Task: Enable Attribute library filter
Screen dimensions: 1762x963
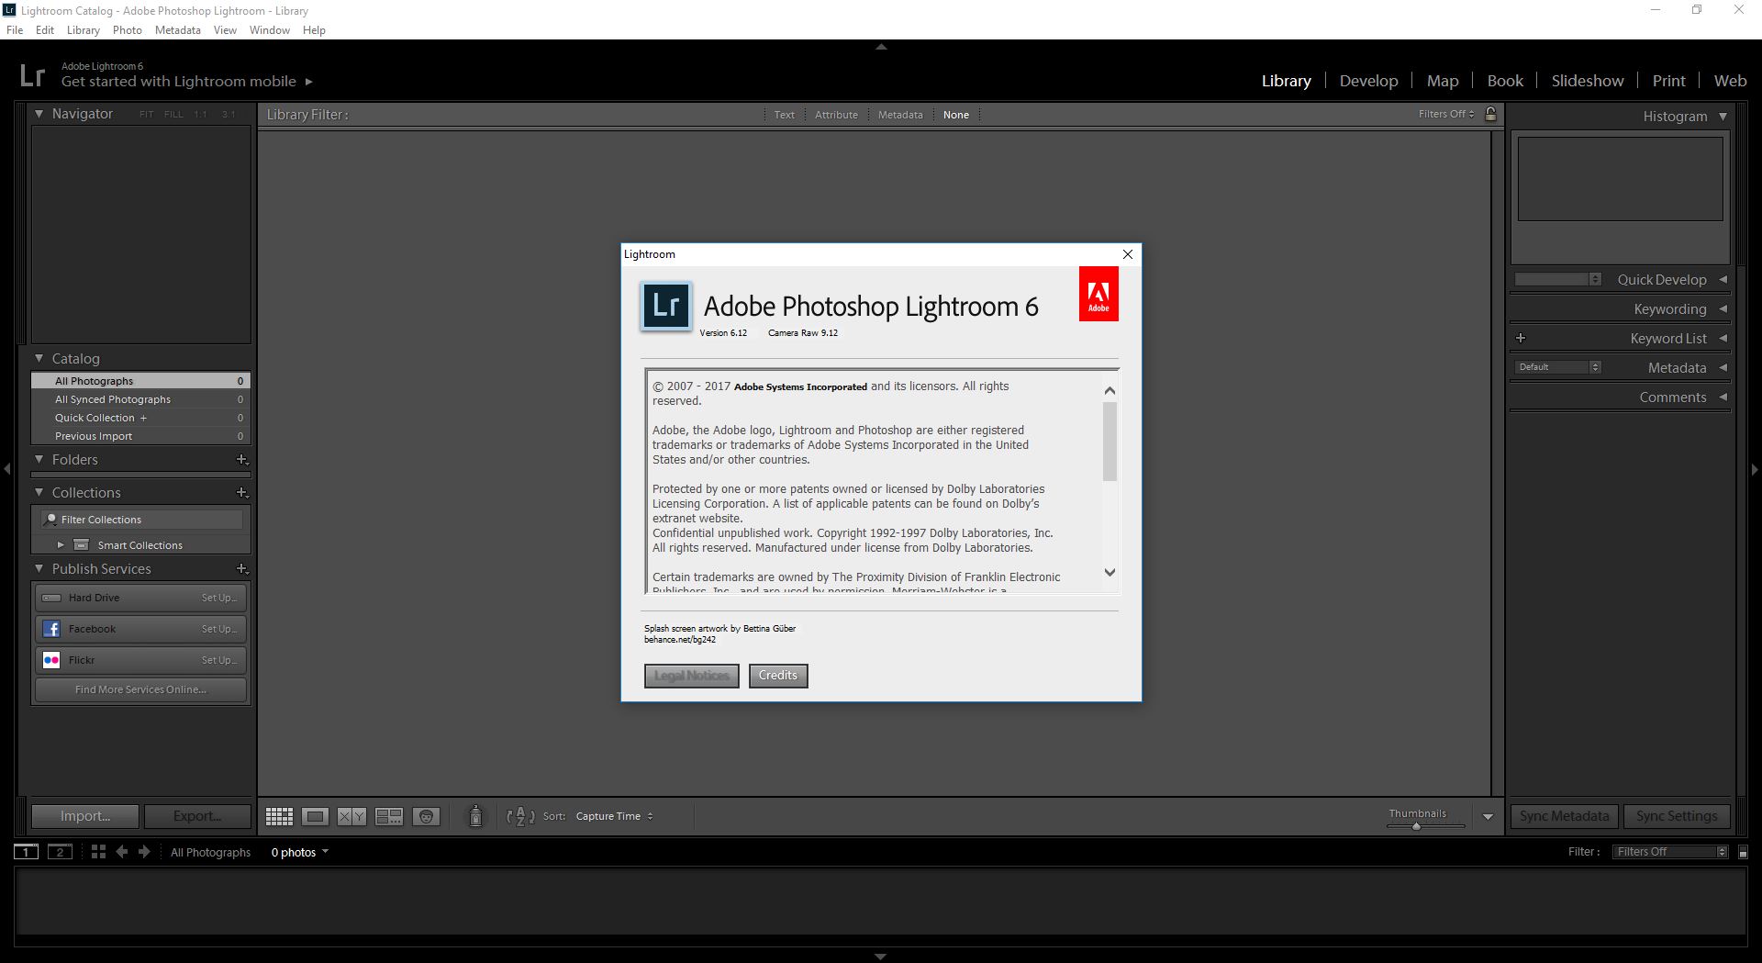Action: [x=836, y=115]
